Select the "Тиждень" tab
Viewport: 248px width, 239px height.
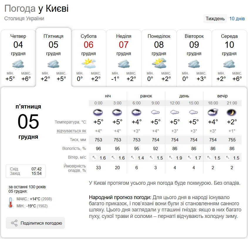(215, 18)
